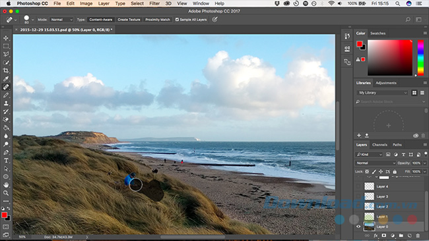Viewport: 429px width, 241px height.
Task: Hide Layer 0 using eye icon
Action: click(x=358, y=227)
